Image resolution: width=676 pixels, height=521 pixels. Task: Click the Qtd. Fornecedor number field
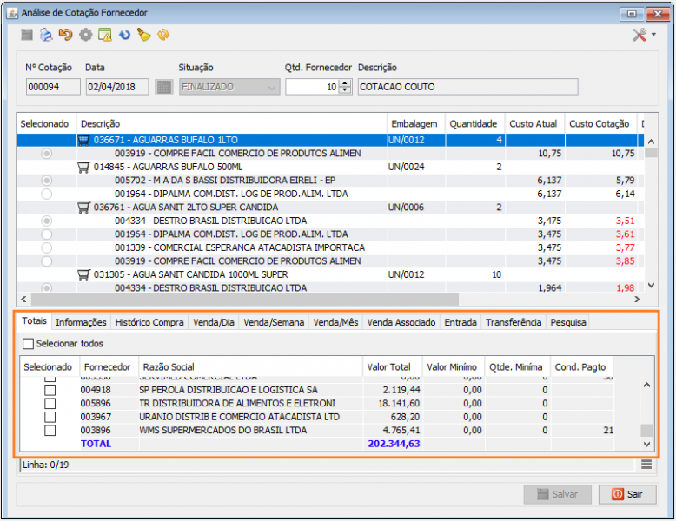313,87
